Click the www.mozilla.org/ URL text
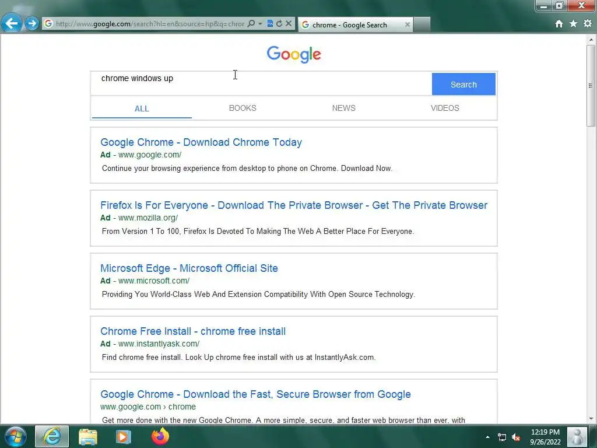Image resolution: width=597 pixels, height=448 pixels. [148, 218]
